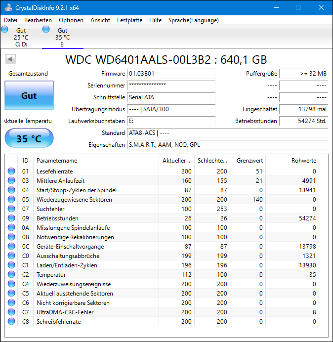Click the Parametername column header
Viewport: 333px width, 342px height.
(96, 161)
